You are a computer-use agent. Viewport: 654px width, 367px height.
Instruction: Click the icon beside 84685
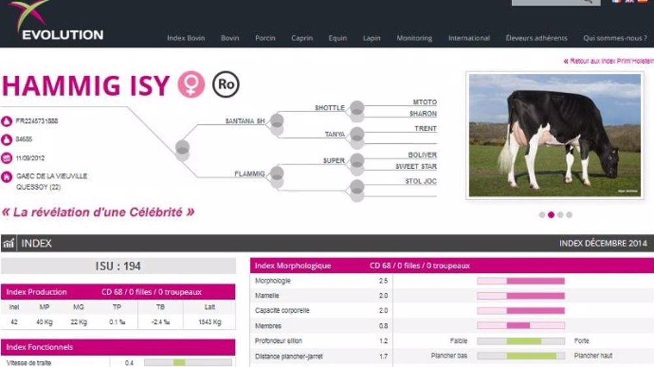coord(7,140)
